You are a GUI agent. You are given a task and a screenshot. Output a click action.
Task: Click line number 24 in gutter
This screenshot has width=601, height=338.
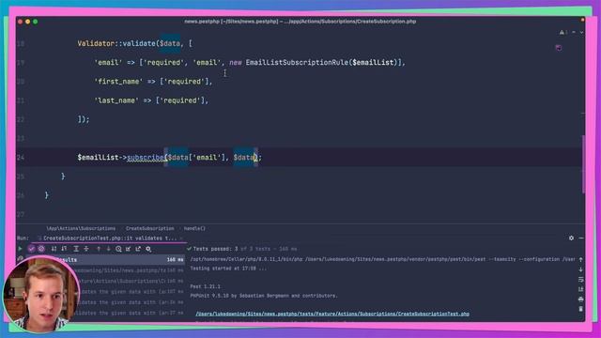tap(21, 158)
